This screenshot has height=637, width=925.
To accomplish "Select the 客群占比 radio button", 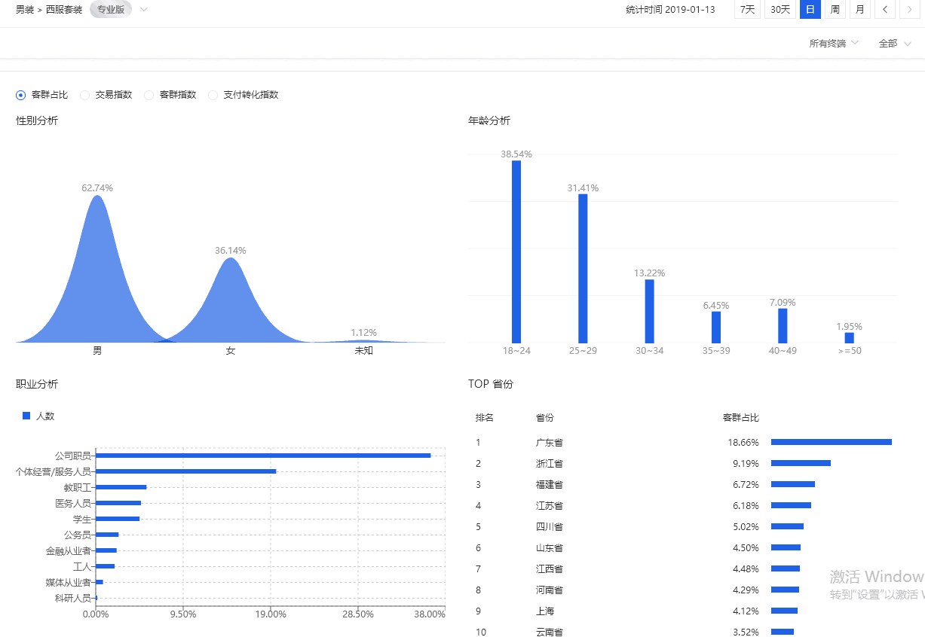I will (x=21, y=95).
